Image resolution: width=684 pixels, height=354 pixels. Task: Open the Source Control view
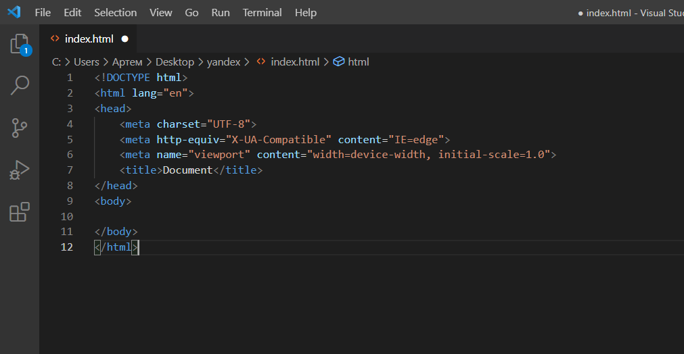pyautogui.click(x=20, y=128)
